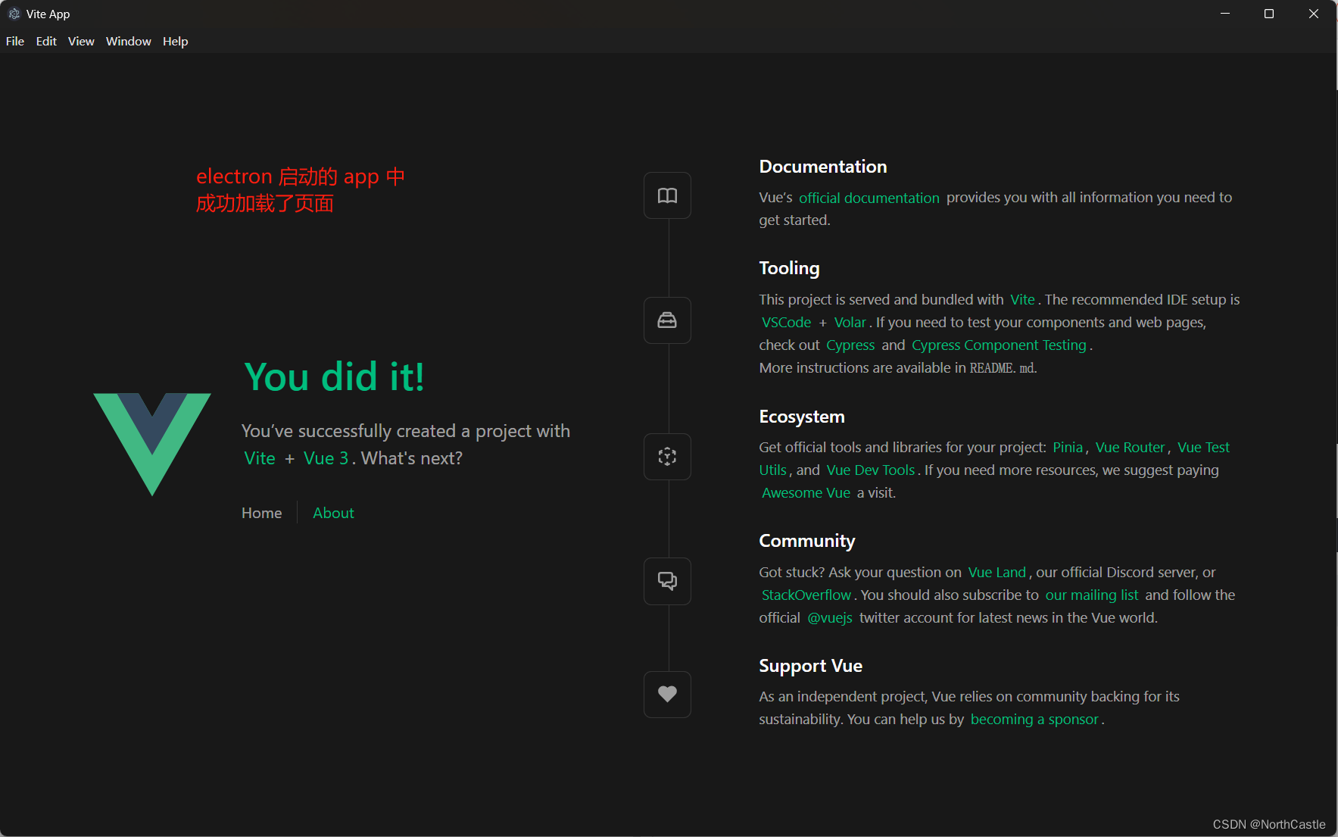Click the Tooling toolbox icon
Screen dimensions: 1338x837
coord(667,320)
